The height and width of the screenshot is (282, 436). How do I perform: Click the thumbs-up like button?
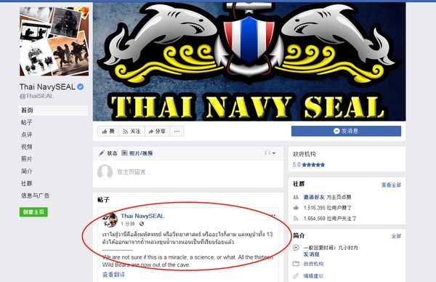[108, 132]
